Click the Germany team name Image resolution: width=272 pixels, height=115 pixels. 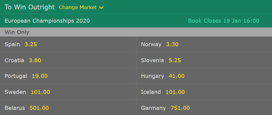click(x=153, y=108)
